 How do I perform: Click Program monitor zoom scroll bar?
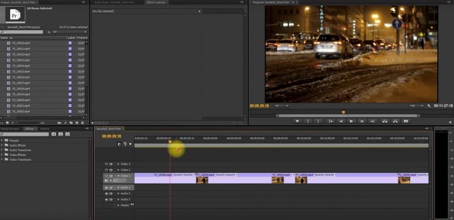pyautogui.click(x=348, y=116)
